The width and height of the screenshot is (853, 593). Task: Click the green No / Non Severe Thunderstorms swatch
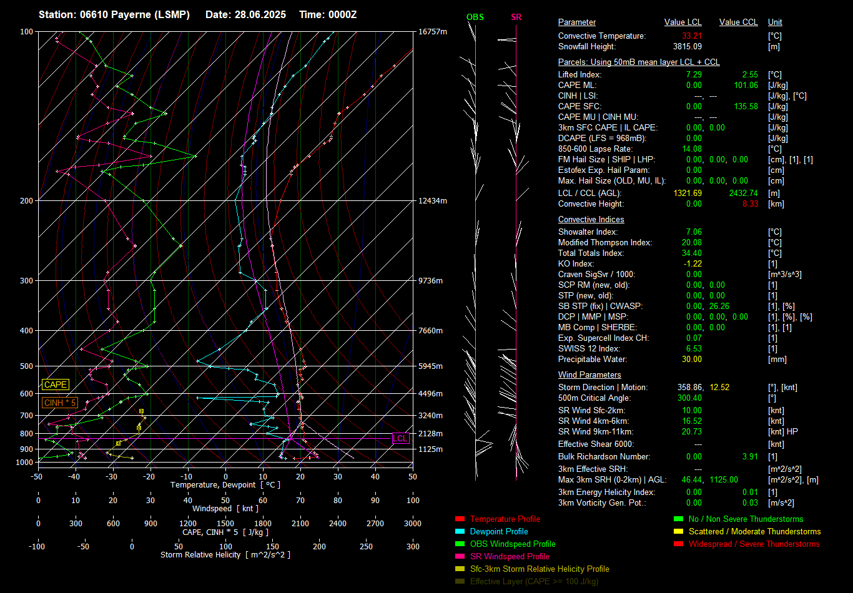[x=678, y=519]
